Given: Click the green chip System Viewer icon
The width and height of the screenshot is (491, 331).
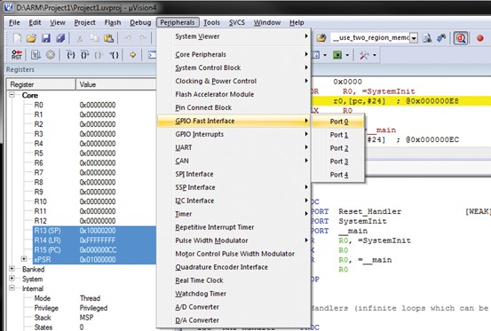Looking at the screenshot, I should click(337, 55).
